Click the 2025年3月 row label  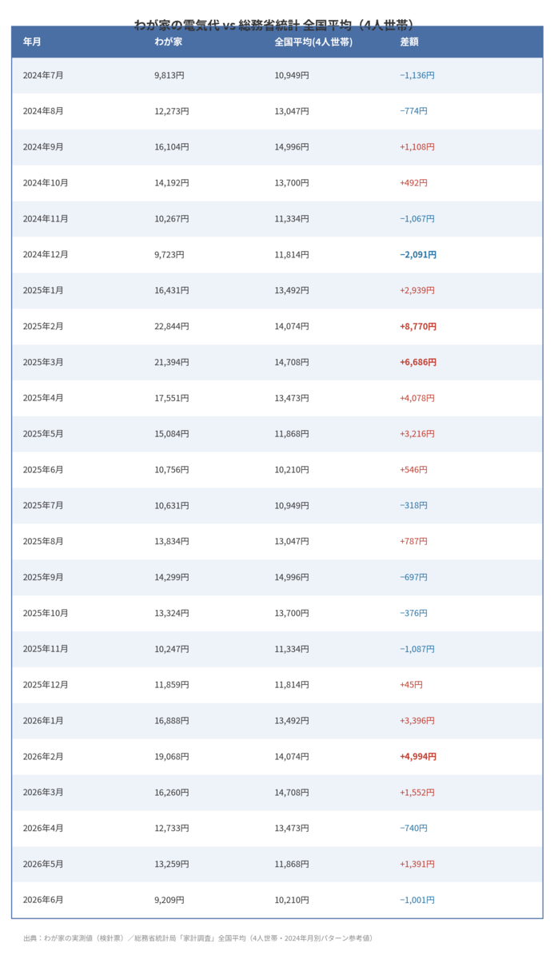point(43,362)
